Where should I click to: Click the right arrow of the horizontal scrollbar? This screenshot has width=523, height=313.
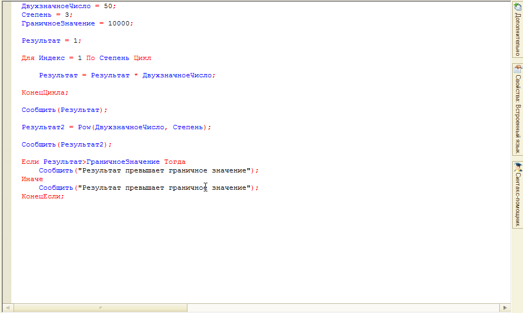pos(505,308)
